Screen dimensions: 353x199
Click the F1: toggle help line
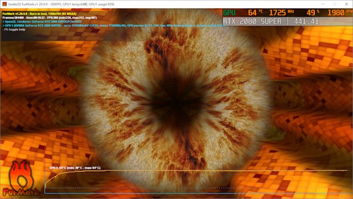pyautogui.click(x=14, y=29)
